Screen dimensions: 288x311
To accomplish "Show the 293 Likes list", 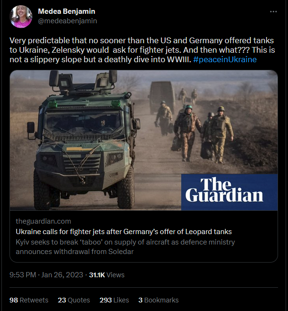I will (114, 300).
